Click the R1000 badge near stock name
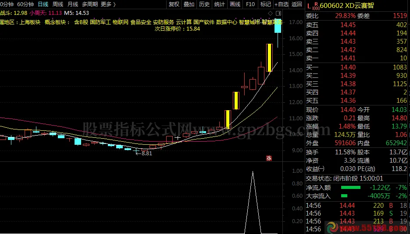 316,6
